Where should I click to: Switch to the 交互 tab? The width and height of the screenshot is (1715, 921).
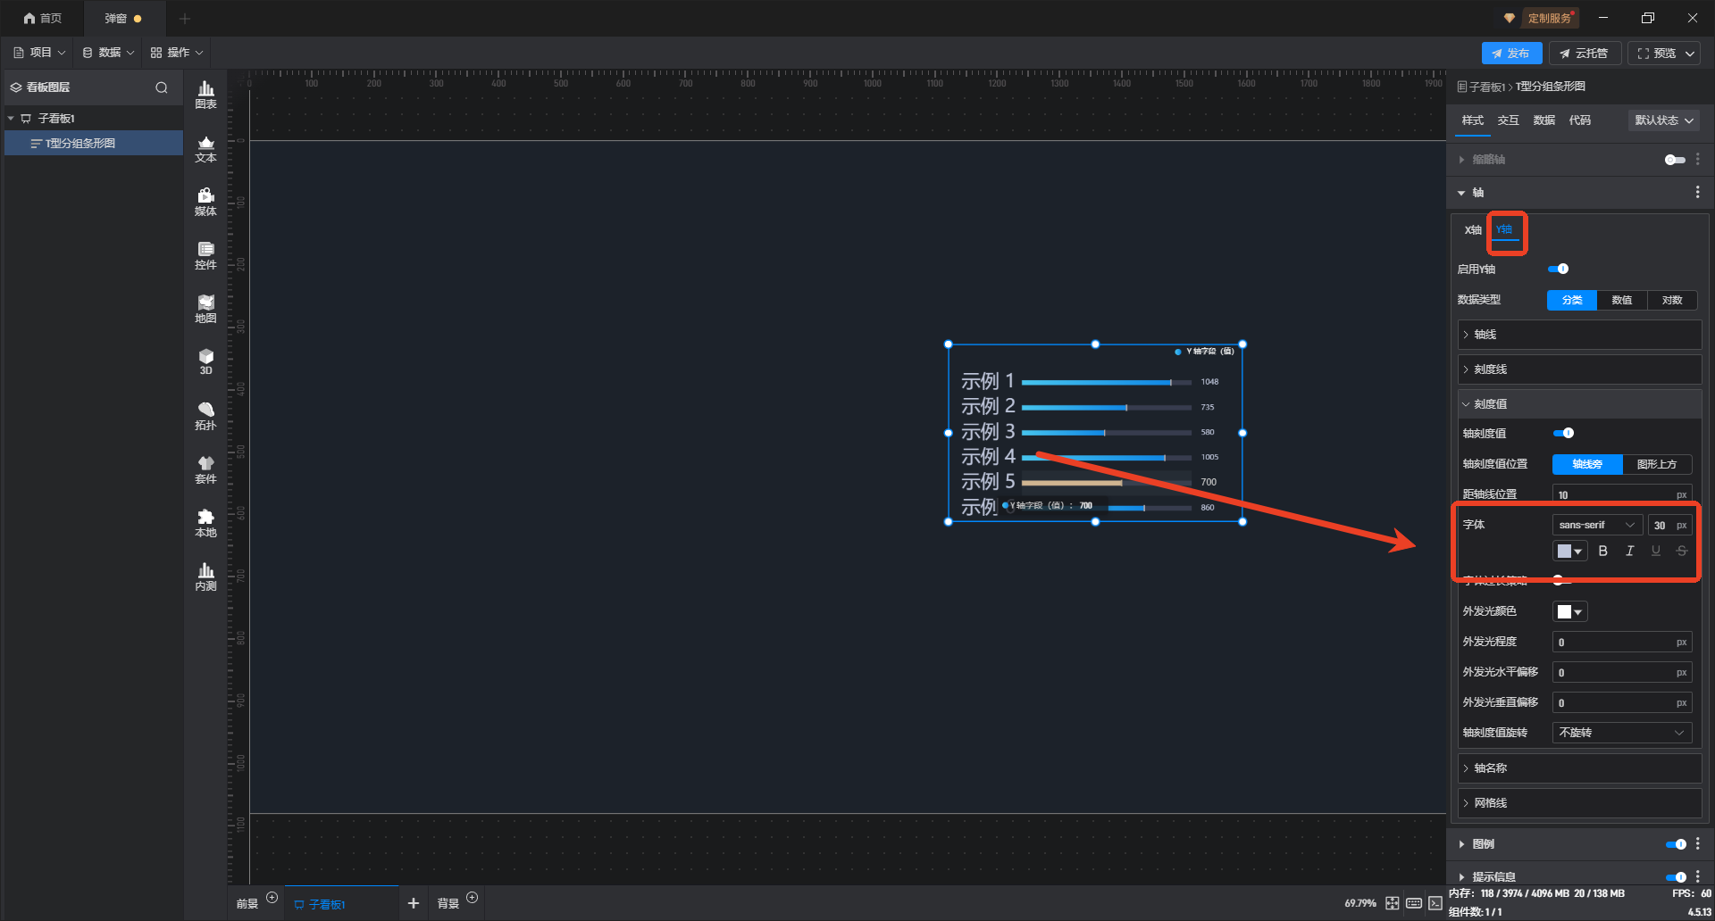pyautogui.click(x=1508, y=120)
